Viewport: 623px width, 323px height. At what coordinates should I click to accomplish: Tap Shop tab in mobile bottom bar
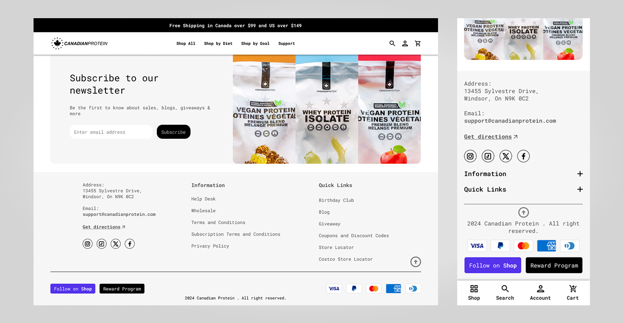pos(474,293)
